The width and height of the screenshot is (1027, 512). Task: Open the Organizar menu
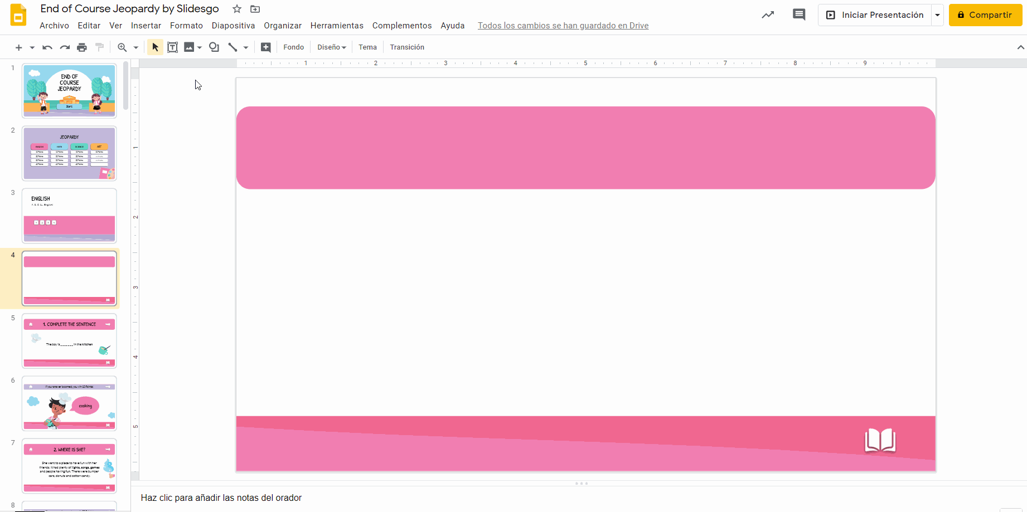click(x=283, y=26)
